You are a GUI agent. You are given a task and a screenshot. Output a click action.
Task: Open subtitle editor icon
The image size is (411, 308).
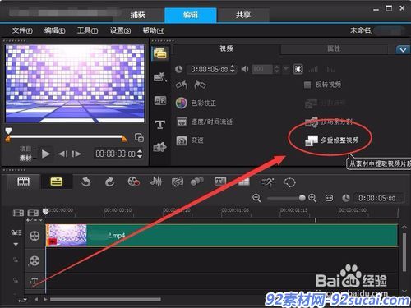pos(220,182)
